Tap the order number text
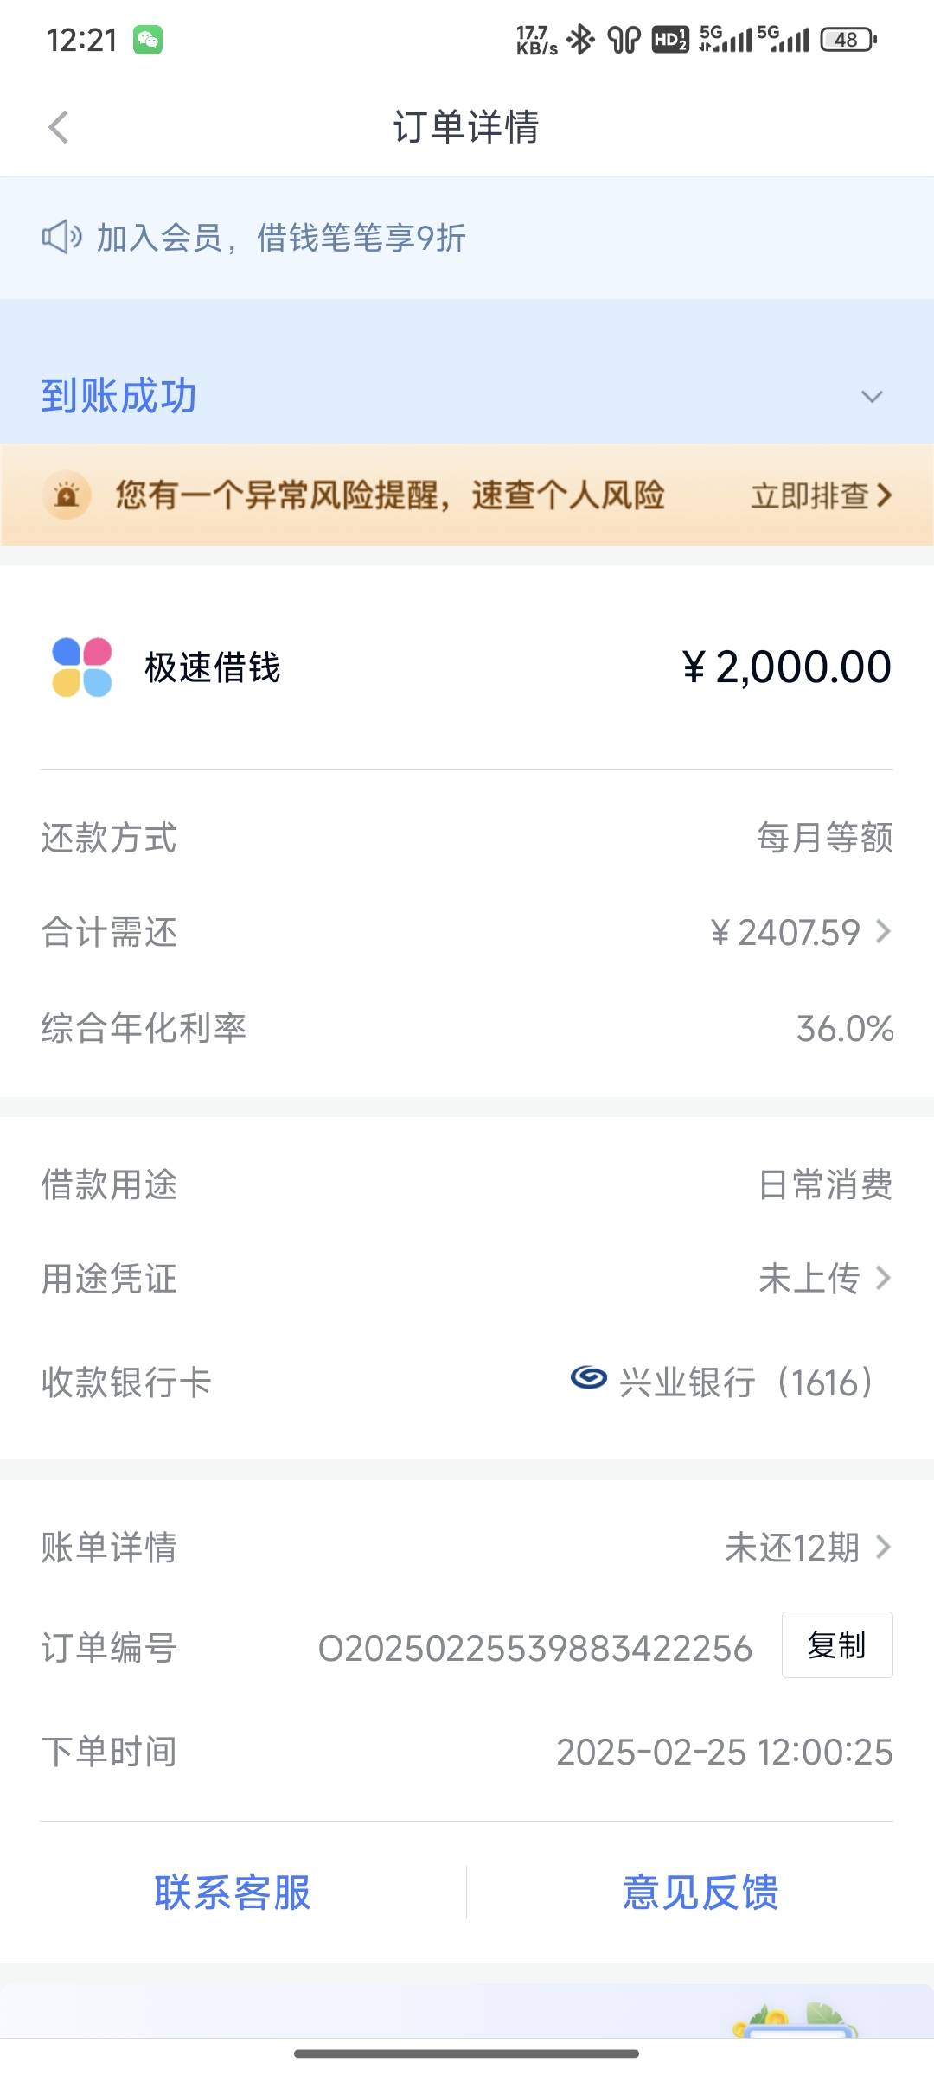Viewport: 934px width, 2075px height. pos(535,1648)
